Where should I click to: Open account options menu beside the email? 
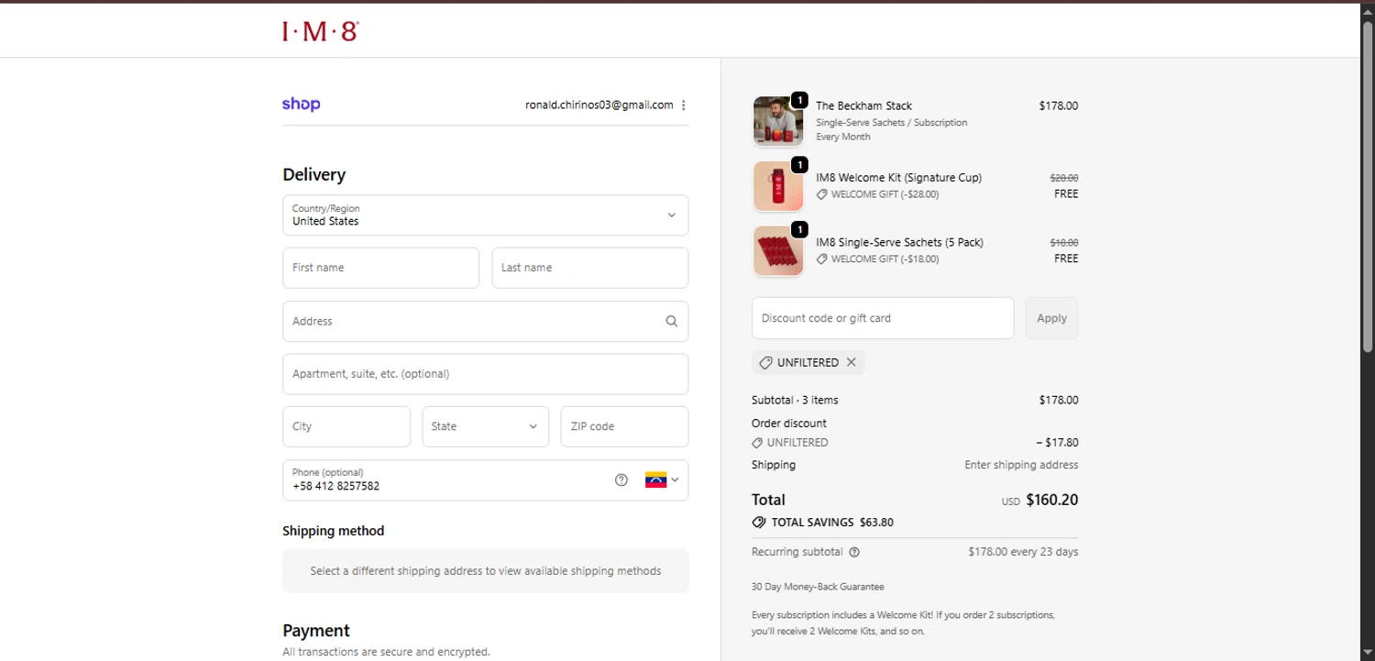tap(684, 105)
